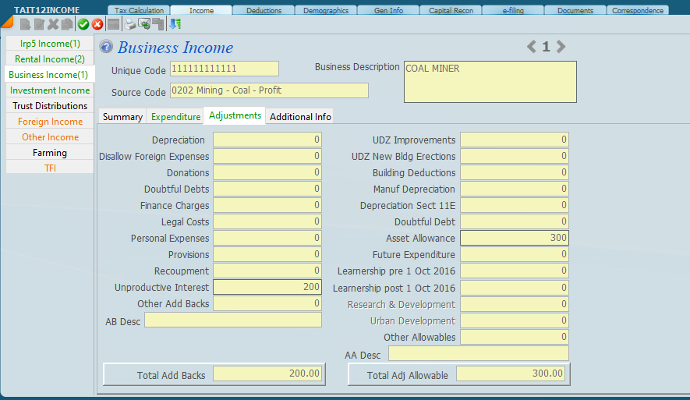The height and width of the screenshot is (400, 690).
Task: Go to previous business income record
Action: [x=532, y=47]
